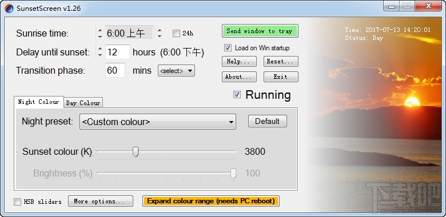Decrease Delay until sunset with down arrow
Screen dimensions: 446x217
point(100,55)
